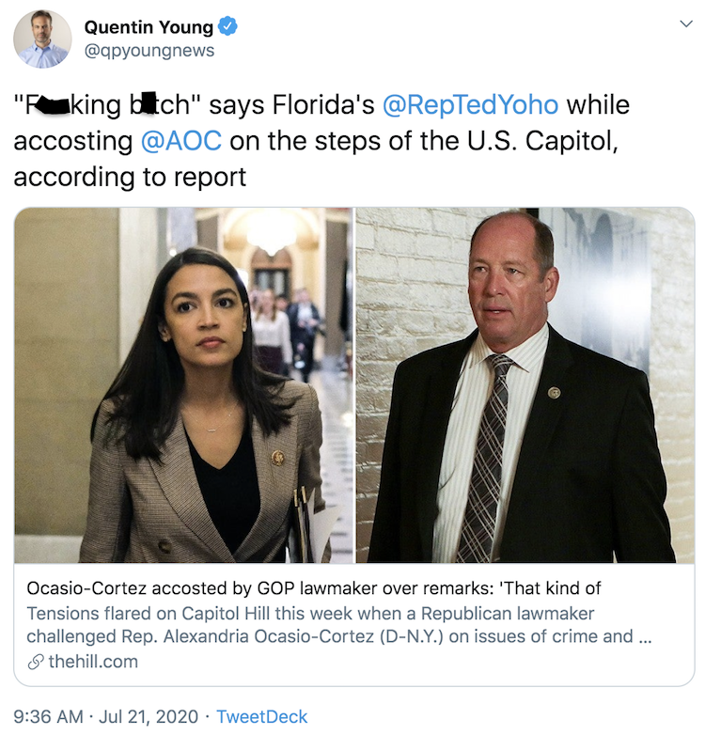Follow the @AOC mention link
Viewport: 705px width, 735px height.
point(180,140)
